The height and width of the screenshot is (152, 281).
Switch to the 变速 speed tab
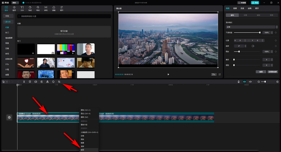[243, 8]
